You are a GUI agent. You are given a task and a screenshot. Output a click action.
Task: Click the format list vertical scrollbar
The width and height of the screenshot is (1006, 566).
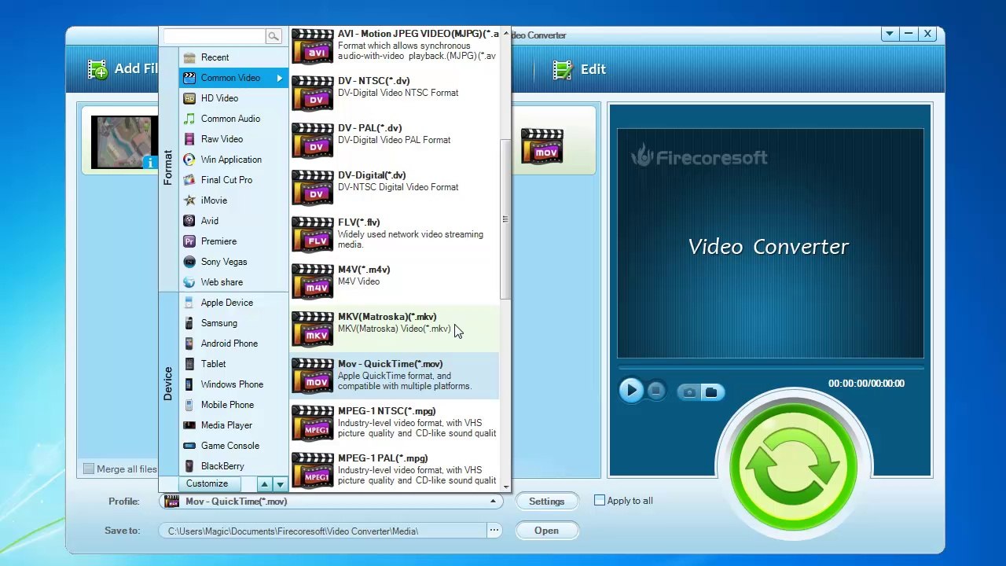coord(505,219)
